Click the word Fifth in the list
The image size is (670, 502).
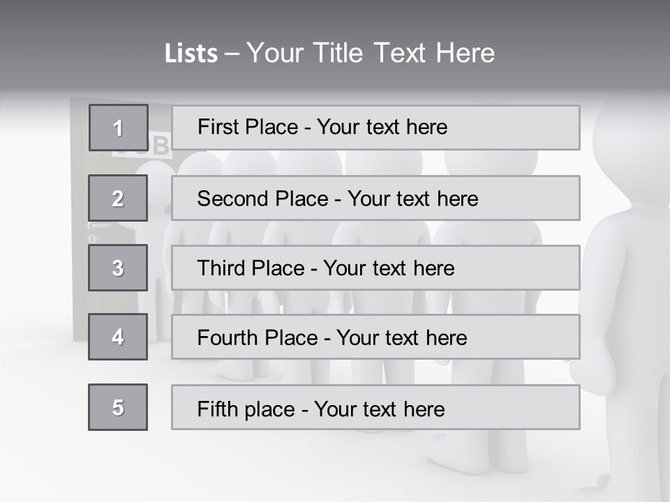pyautogui.click(x=217, y=409)
